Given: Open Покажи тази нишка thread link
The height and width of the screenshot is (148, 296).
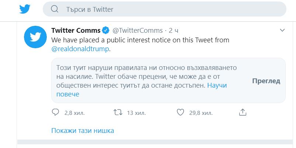Looking at the screenshot, I should (x=83, y=130).
